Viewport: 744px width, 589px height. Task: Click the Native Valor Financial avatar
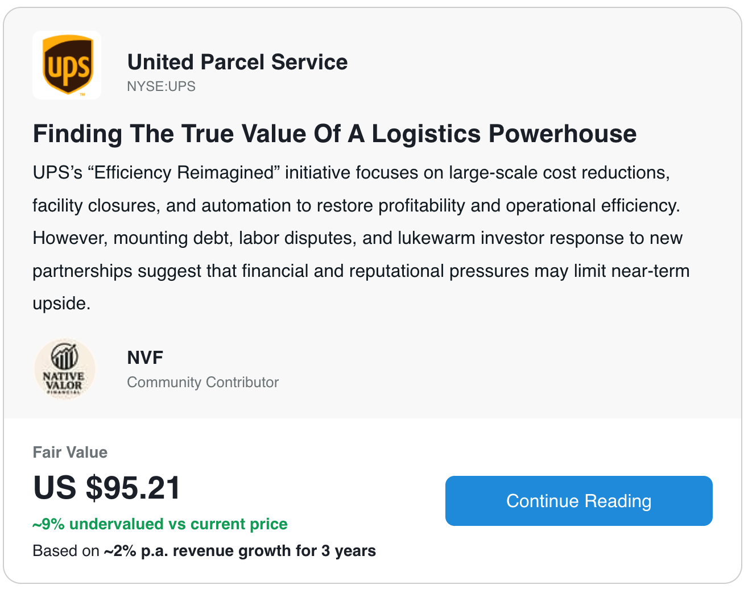[64, 370]
